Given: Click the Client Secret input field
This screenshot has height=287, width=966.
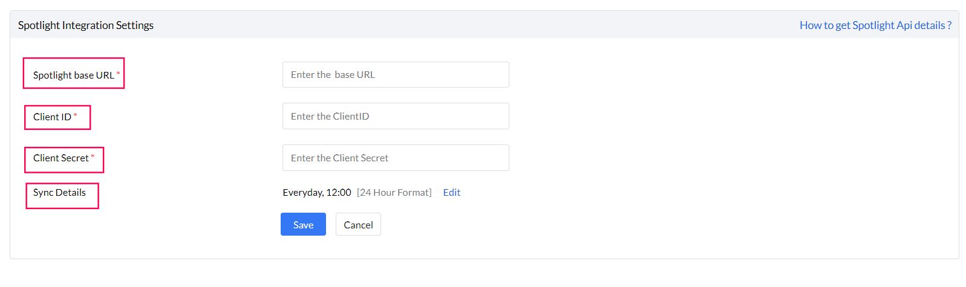Looking at the screenshot, I should 396,158.
